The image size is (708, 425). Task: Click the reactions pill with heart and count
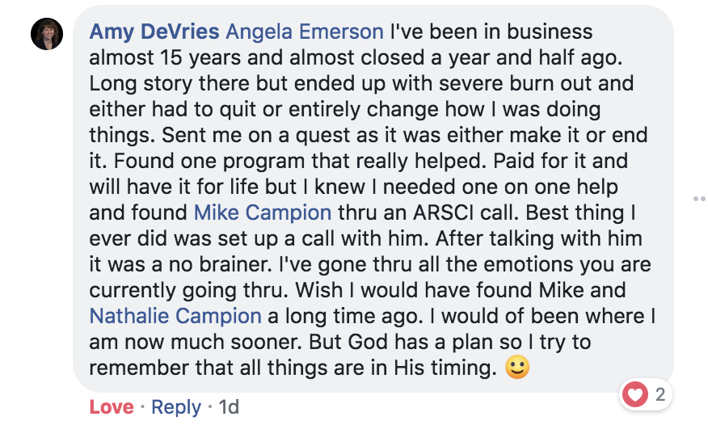[646, 394]
